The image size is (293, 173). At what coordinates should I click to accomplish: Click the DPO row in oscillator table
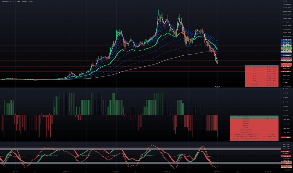coord(254,122)
